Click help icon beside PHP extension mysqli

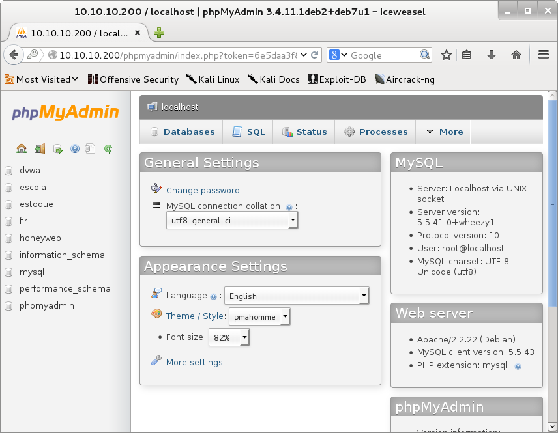pyautogui.click(x=518, y=367)
